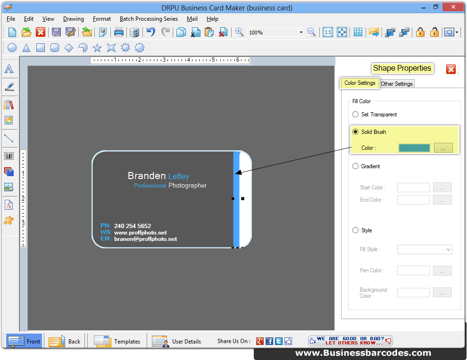
Task: Click the Cut icon with scissors
Action: pyautogui.click(x=195, y=32)
